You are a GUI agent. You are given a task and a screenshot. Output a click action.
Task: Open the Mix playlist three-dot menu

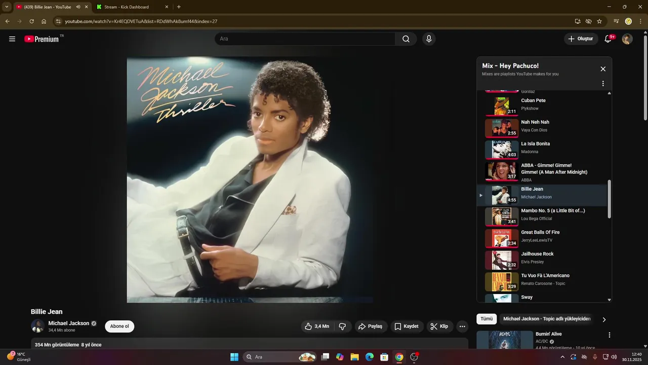603,84
